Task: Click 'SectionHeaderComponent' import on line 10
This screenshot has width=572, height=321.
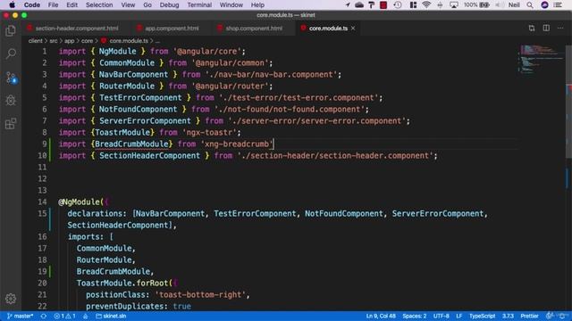Action: click(x=149, y=156)
